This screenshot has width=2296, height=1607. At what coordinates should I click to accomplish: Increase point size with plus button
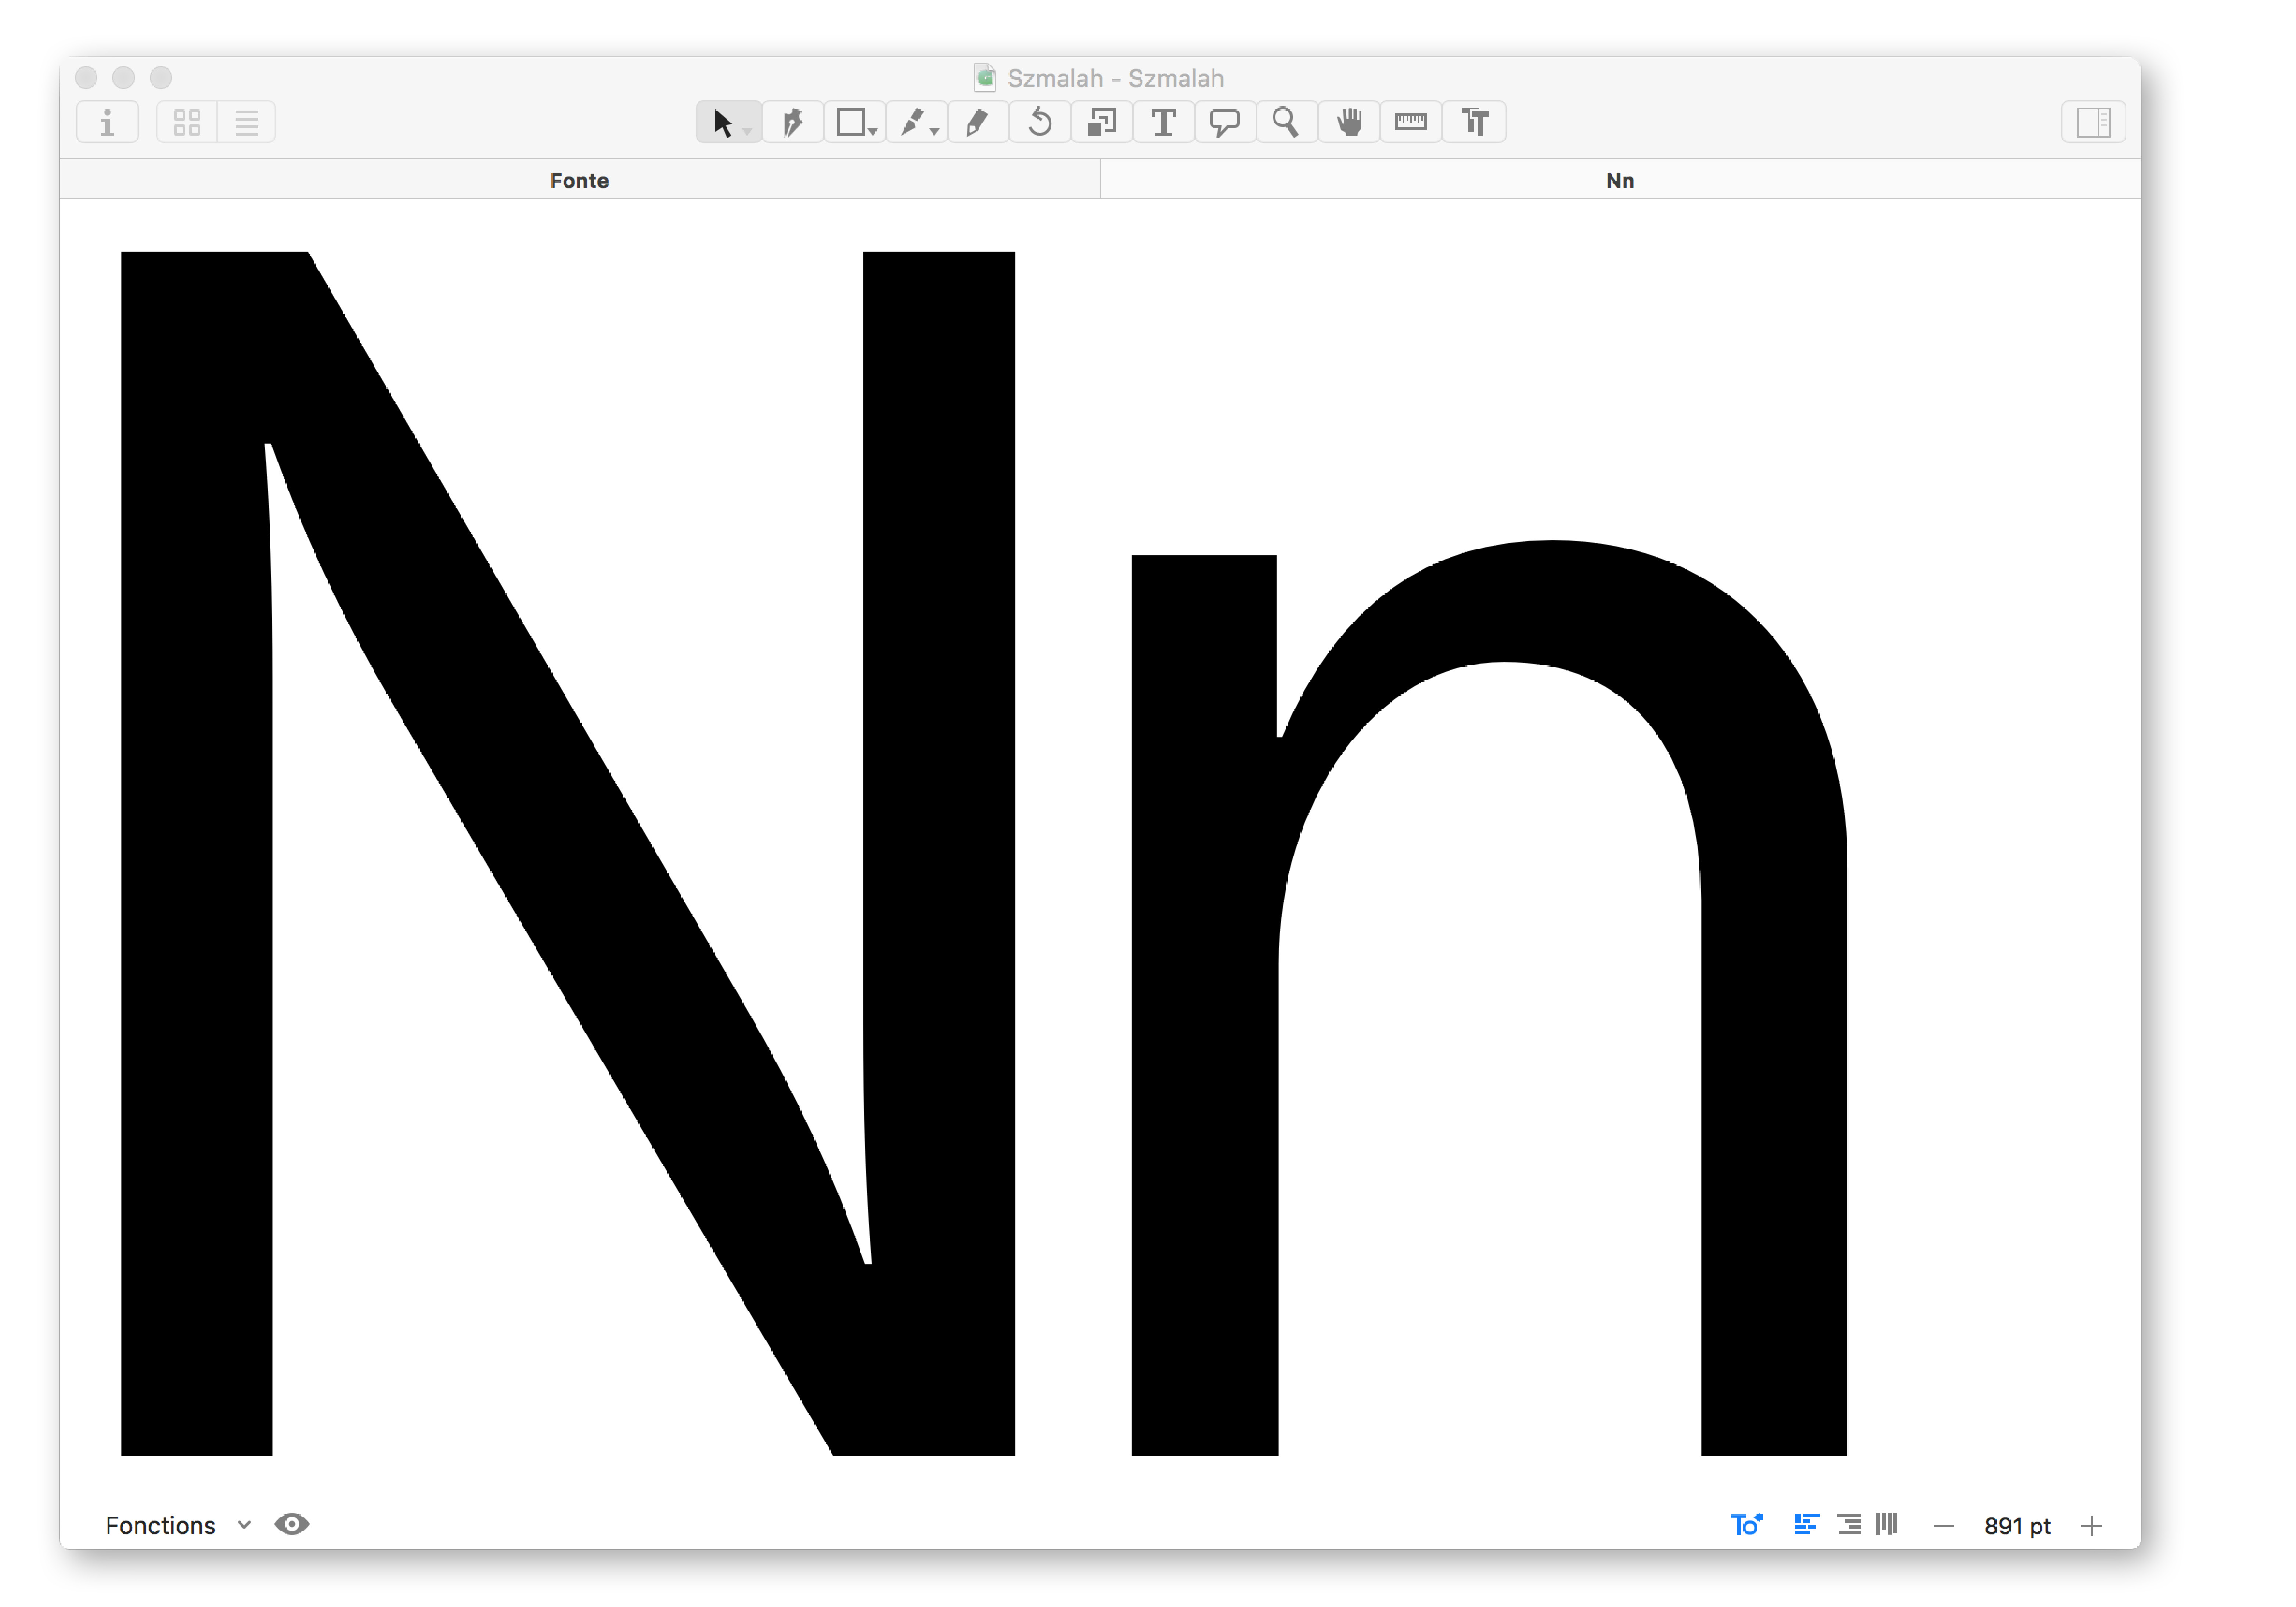(x=2092, y=1526)
